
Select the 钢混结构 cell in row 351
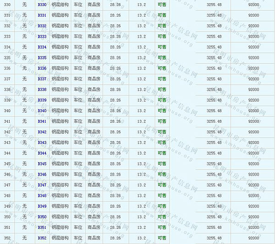[x=60, y=227]
